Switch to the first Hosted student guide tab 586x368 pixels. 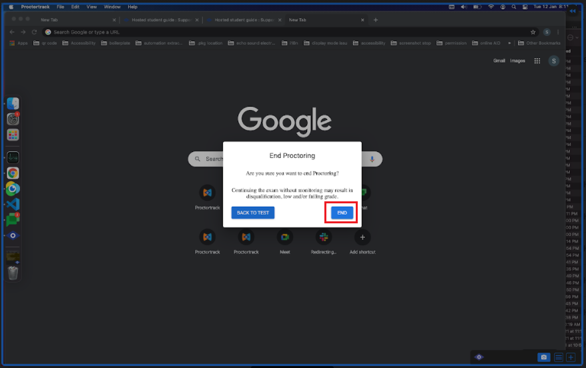[x=161, y=20]
